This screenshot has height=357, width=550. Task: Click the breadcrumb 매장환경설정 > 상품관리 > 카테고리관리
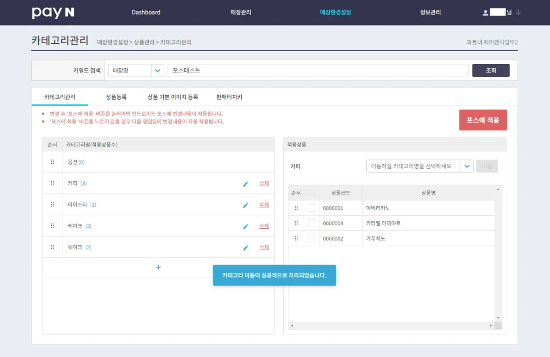pos(144,42)
